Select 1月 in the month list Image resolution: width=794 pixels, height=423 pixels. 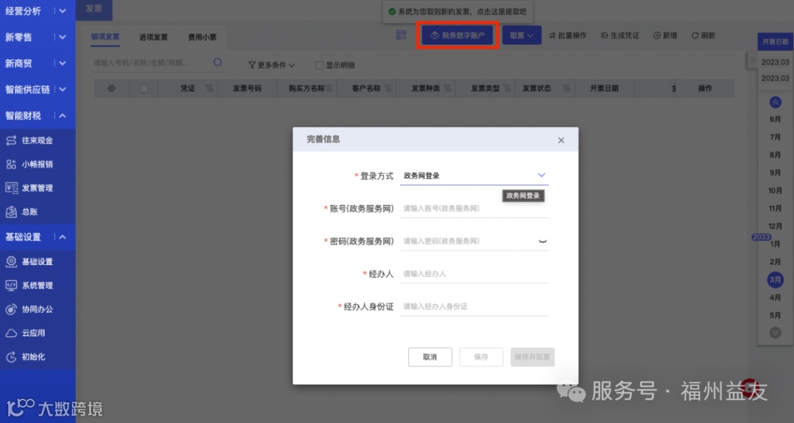(x=776, y=244)
